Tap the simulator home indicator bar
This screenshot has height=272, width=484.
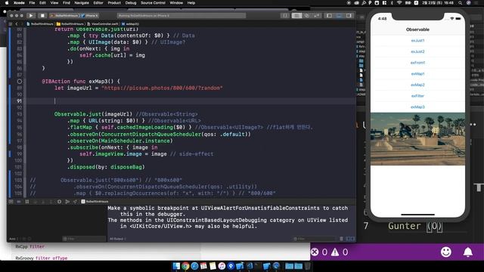click(x=417, y=215)
